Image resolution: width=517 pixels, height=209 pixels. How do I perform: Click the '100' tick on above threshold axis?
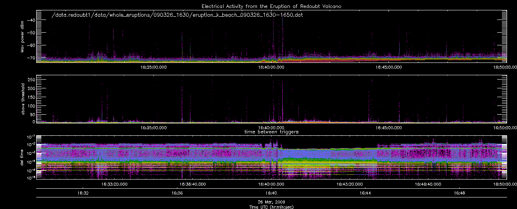tap(31, 105)
